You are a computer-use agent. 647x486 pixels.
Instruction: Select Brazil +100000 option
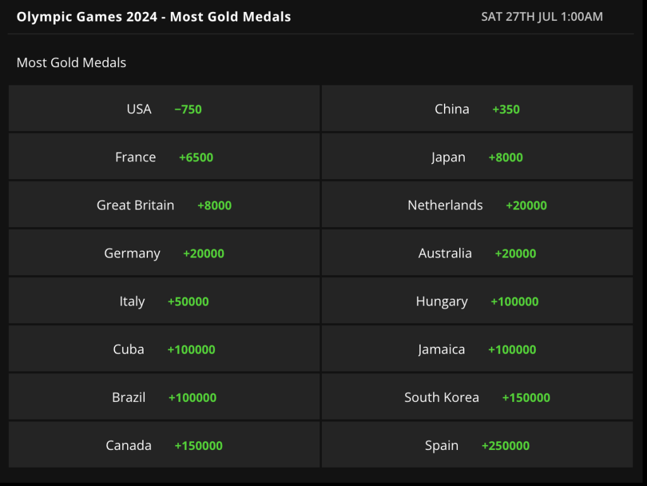pos(164,397)
